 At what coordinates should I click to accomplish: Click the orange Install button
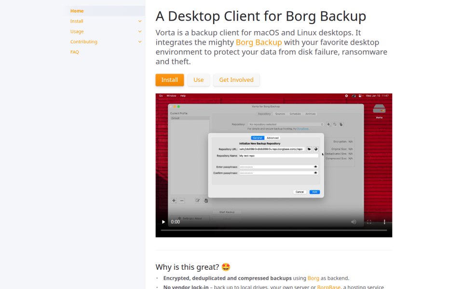169,80
